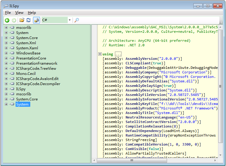Select PresentationFramework in the tree
226x166 pixels.
(x=37, y=63)
